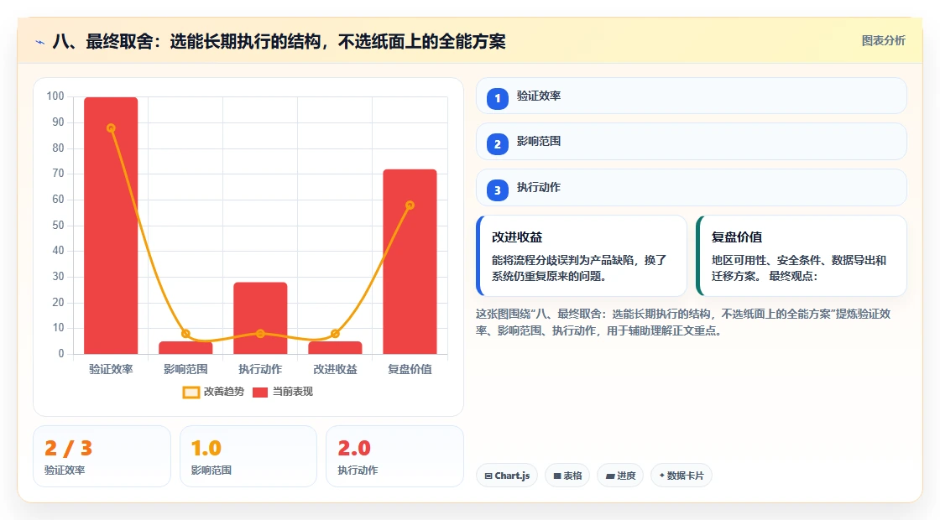Screen dimensions: 940x520
Task: Click the y-axis value 50
Action: [x=58, y=226]
